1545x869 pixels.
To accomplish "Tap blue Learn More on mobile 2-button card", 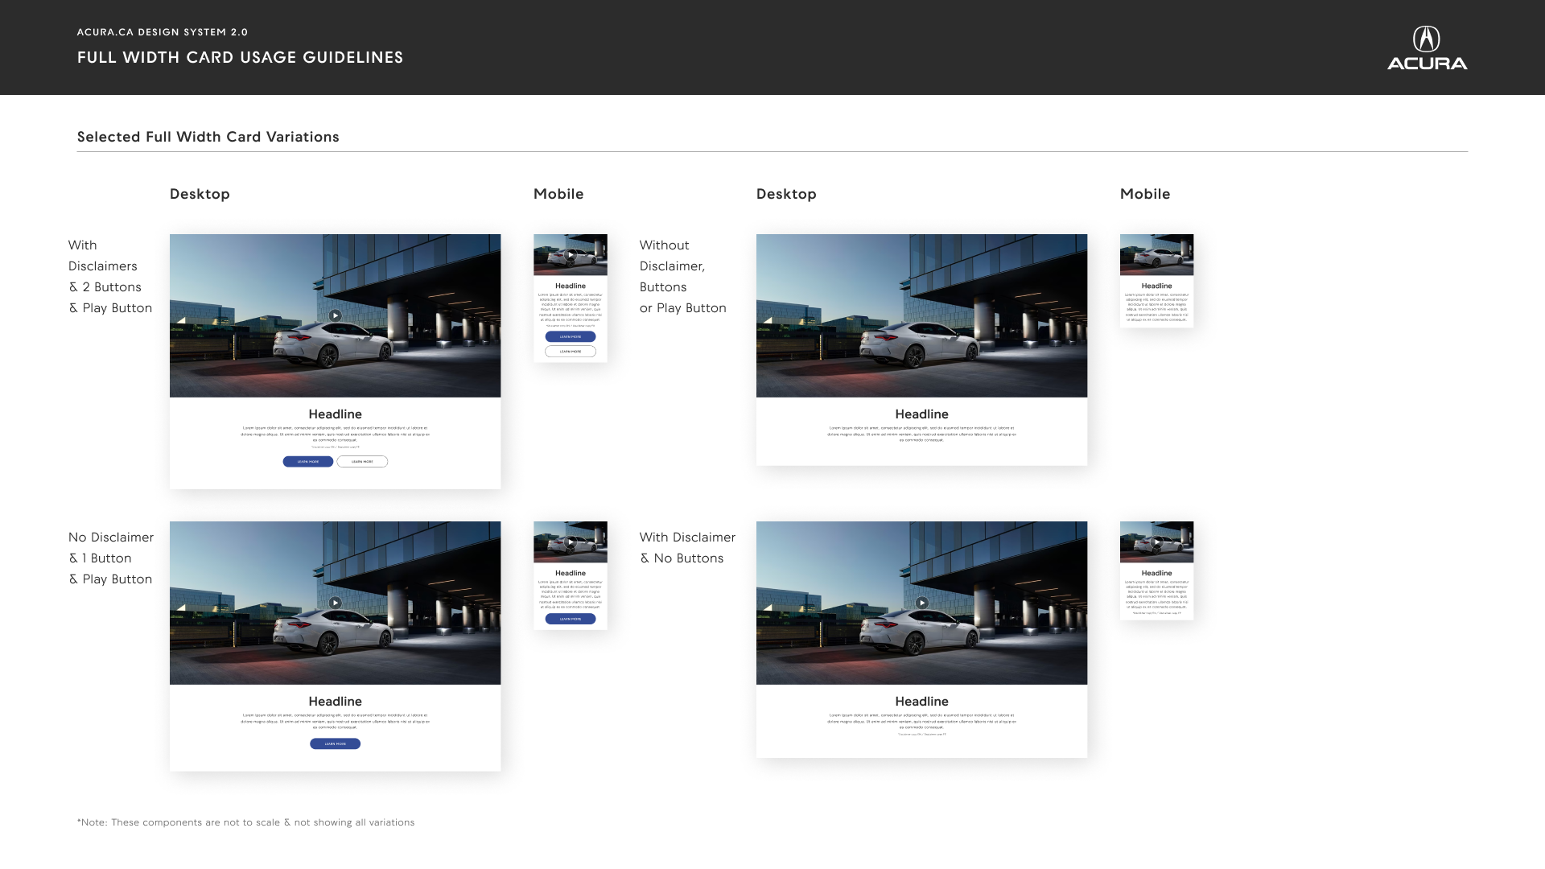I will pos(571,337).
